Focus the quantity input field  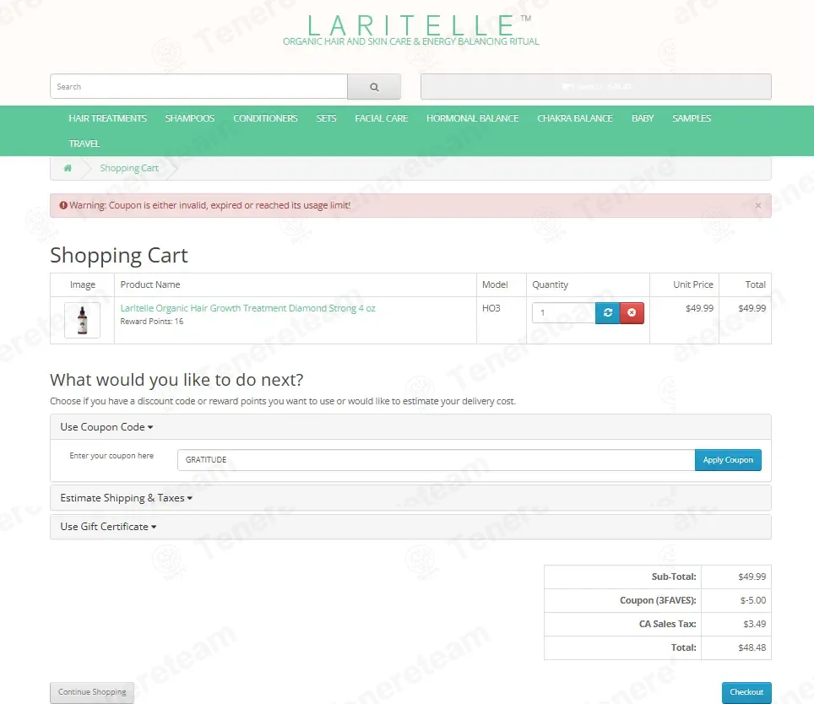click(x=564, y=313)
